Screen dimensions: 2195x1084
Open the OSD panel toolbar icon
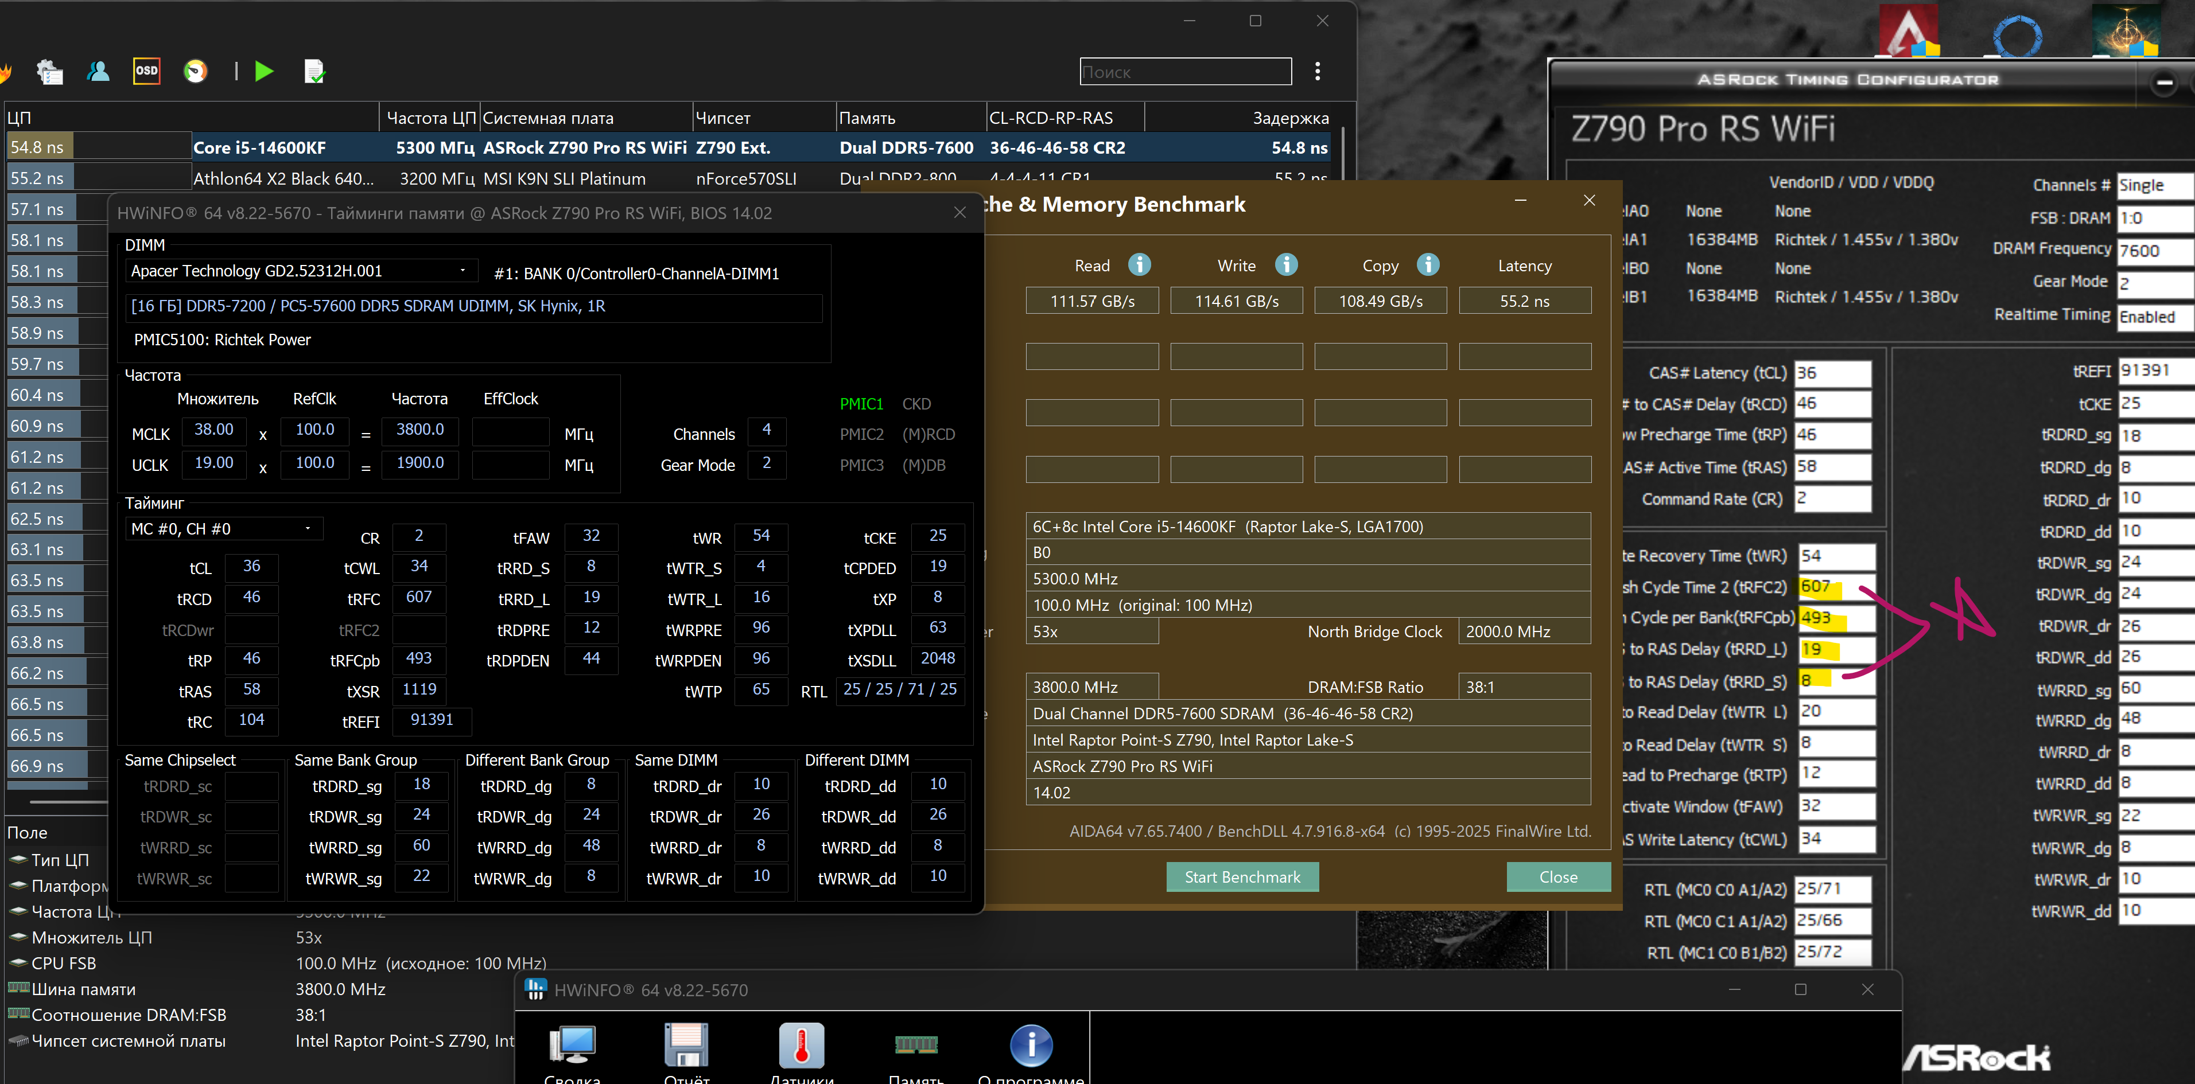tap(146, 71)
